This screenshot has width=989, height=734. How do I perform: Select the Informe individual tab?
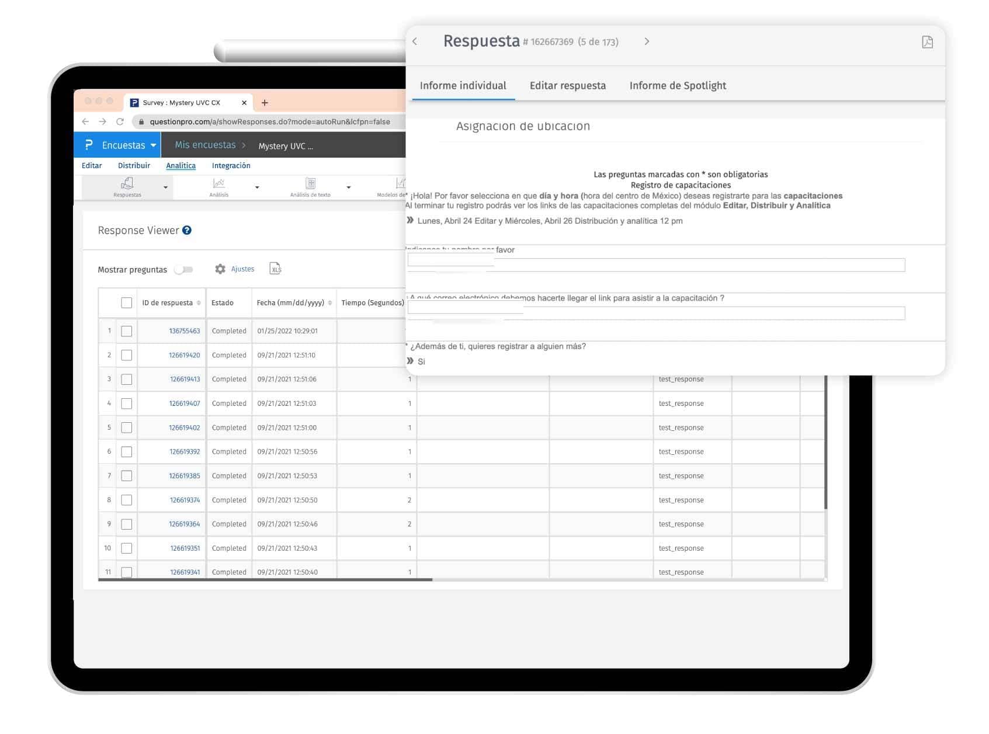[463, 86]
